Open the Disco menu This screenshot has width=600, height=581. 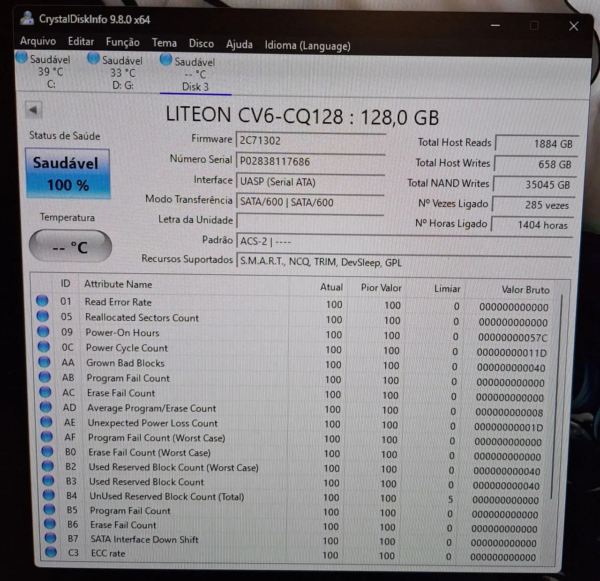click(201, 44)
